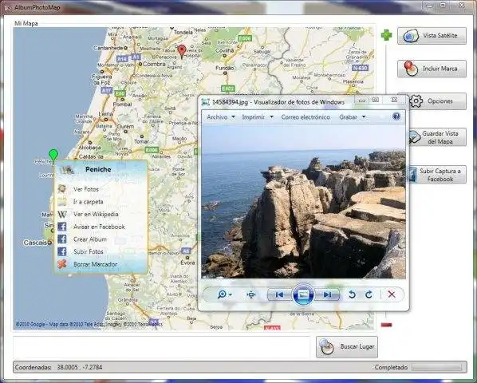Click the gear icon on Opciones
The image size is (477, 383).
(x=416, y=101)
